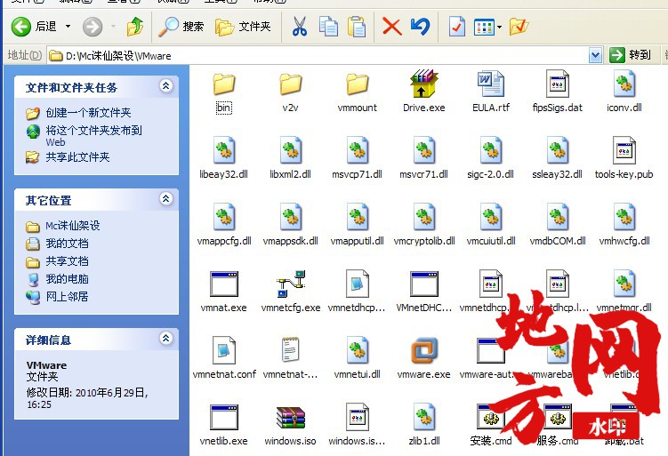Click the Cut scissors icon
Screen dimensions: 668x456
click(x=300, y=27)
